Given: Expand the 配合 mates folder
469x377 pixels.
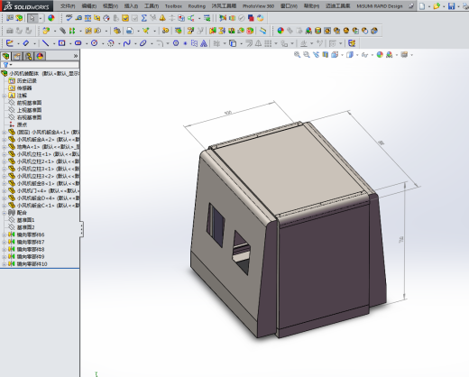Looking at the screenshot, I should (x=5, y=213).
